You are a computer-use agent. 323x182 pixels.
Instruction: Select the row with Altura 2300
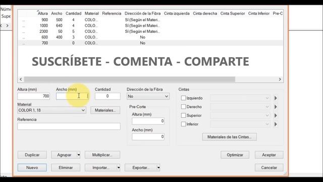click(x=150, y=31)
